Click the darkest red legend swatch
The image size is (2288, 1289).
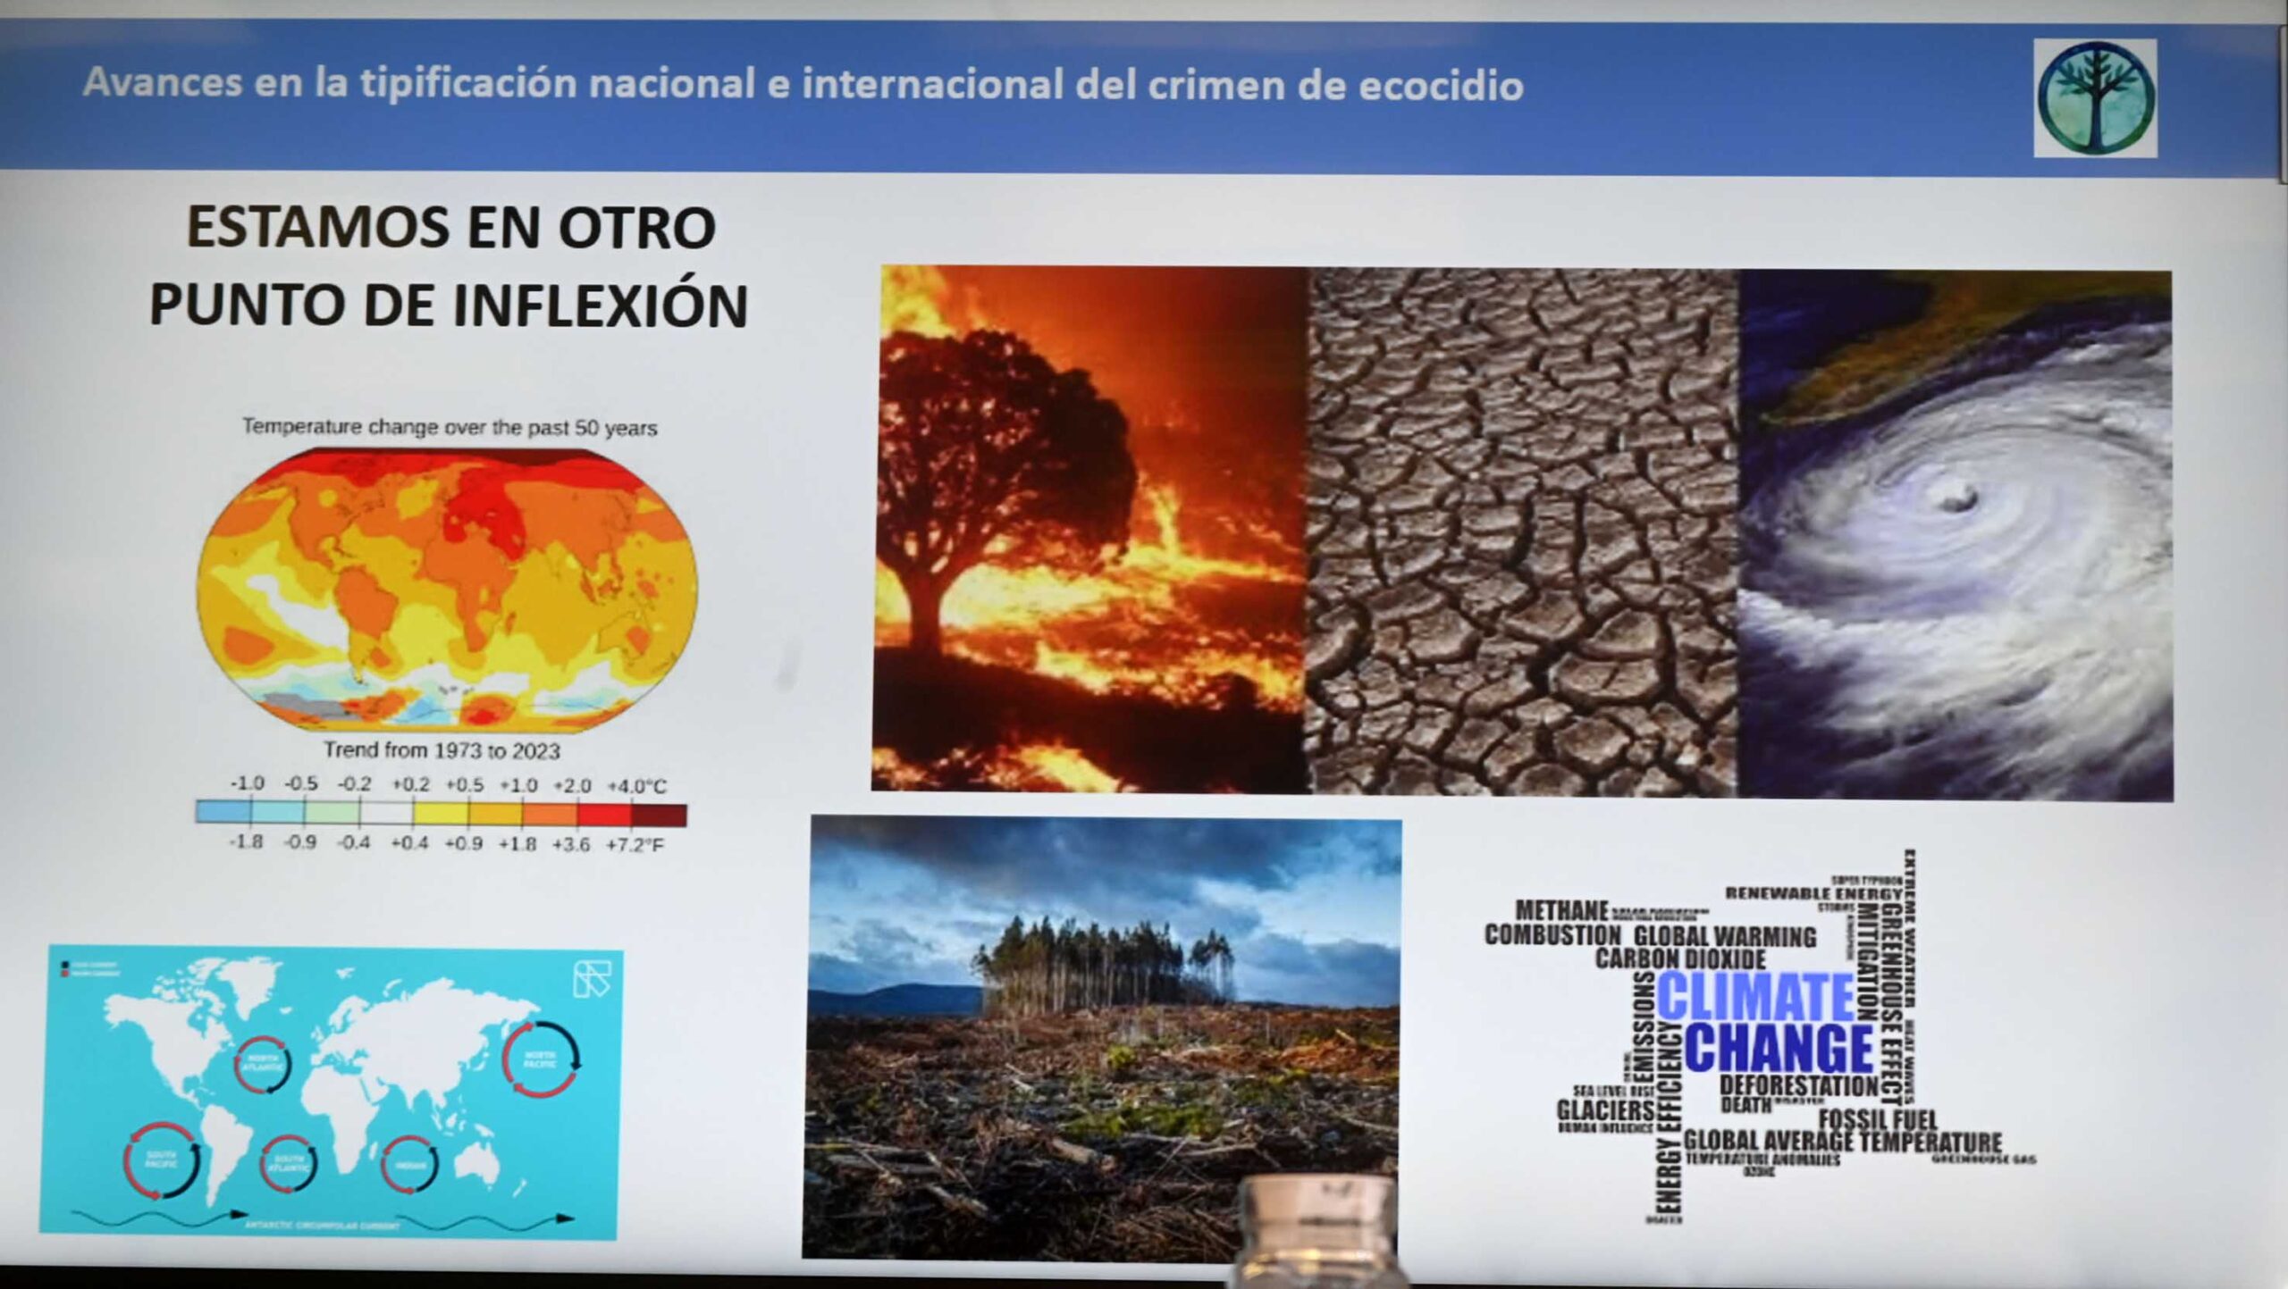point(660,815)
